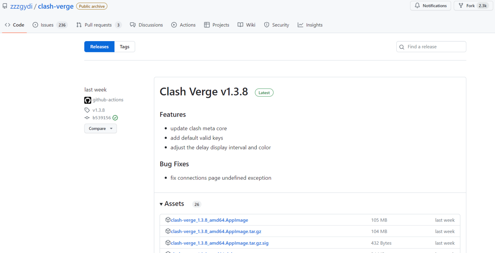Click the magnifier icon in release search
495x253 pixels.
pos(402,47)
